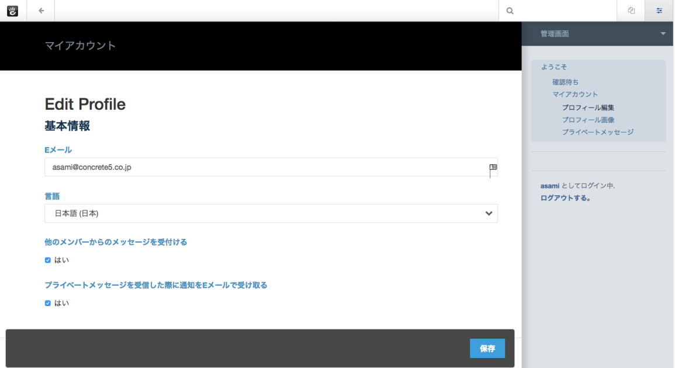Collapse the 管理画面 panel arrow
Viewport: 675px width, 368px height.
click(x=663, y=34)
